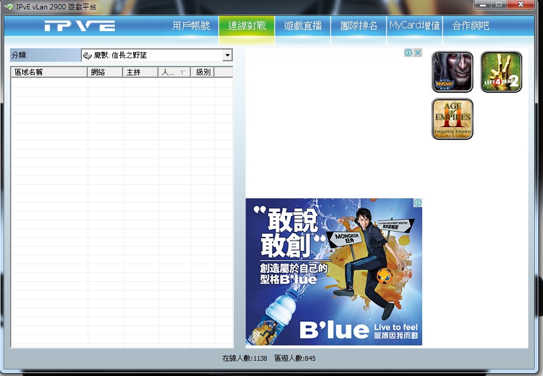Go to the 團隊排名 tab
This screenshot has height=376, width=543.
tap(359, 26)
